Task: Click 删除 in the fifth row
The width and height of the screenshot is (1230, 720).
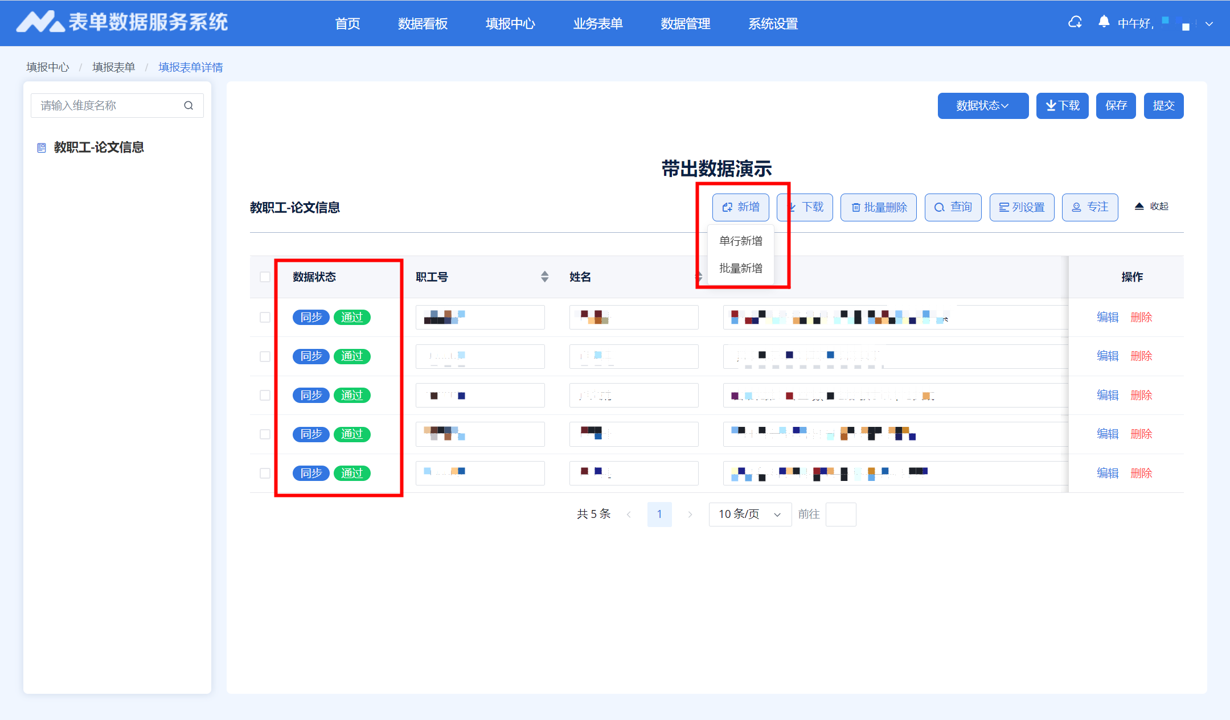Action: [1141, 473]
